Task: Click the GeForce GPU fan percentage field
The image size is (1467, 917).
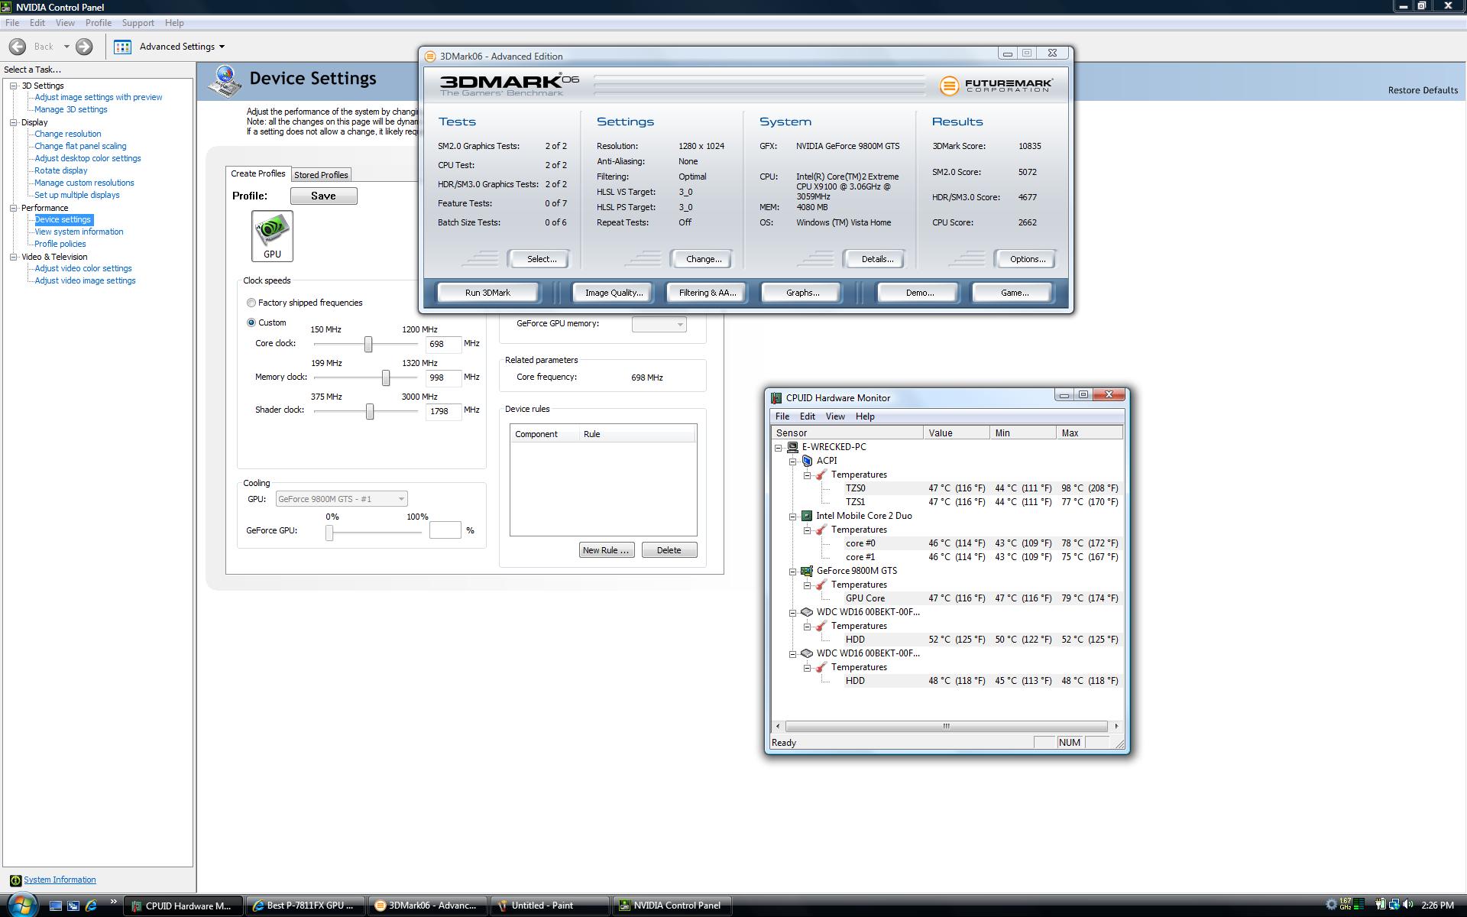Action: pyautogui.click(x=445, y=530)
